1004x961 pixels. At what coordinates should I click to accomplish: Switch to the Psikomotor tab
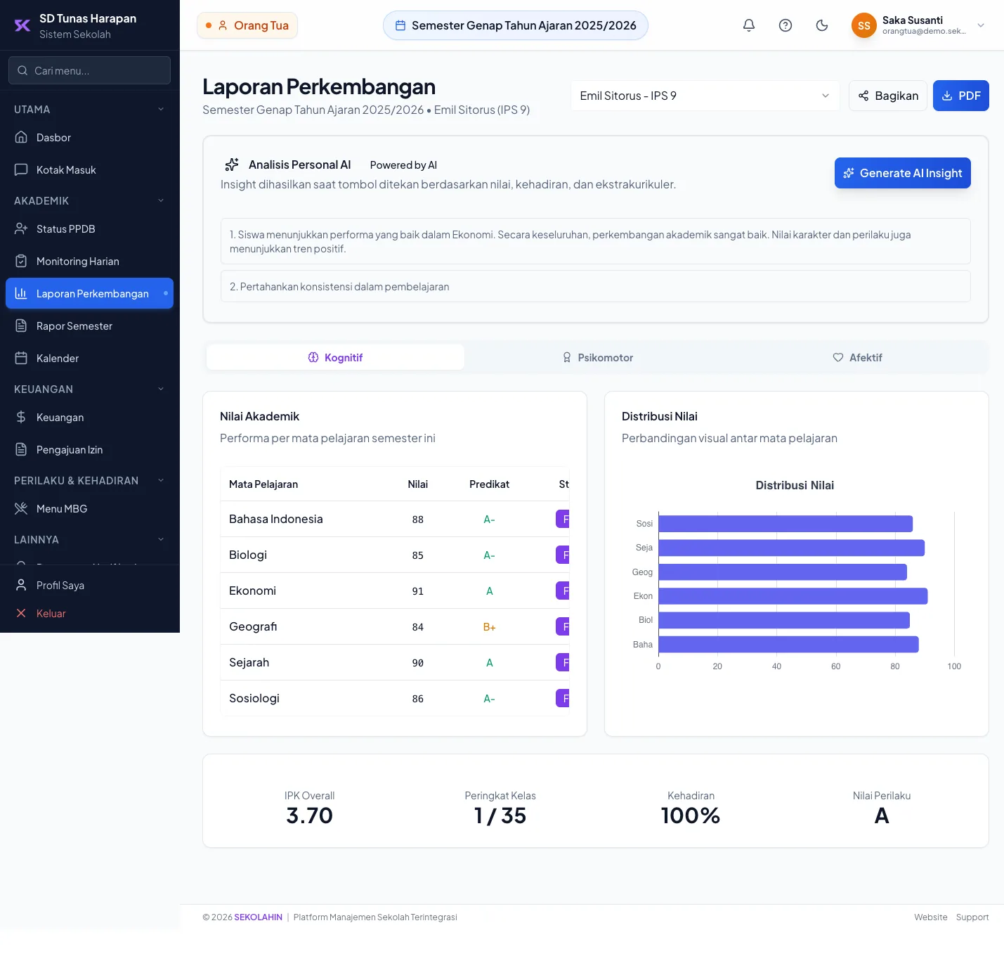pos(598,358)
